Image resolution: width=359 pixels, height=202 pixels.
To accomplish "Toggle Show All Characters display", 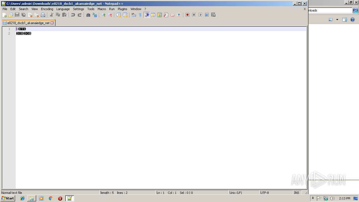I will [140, 15].
